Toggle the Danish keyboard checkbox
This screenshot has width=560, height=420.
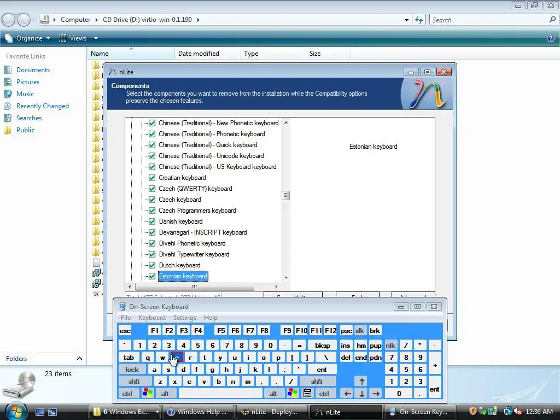[x=152, y=221]
